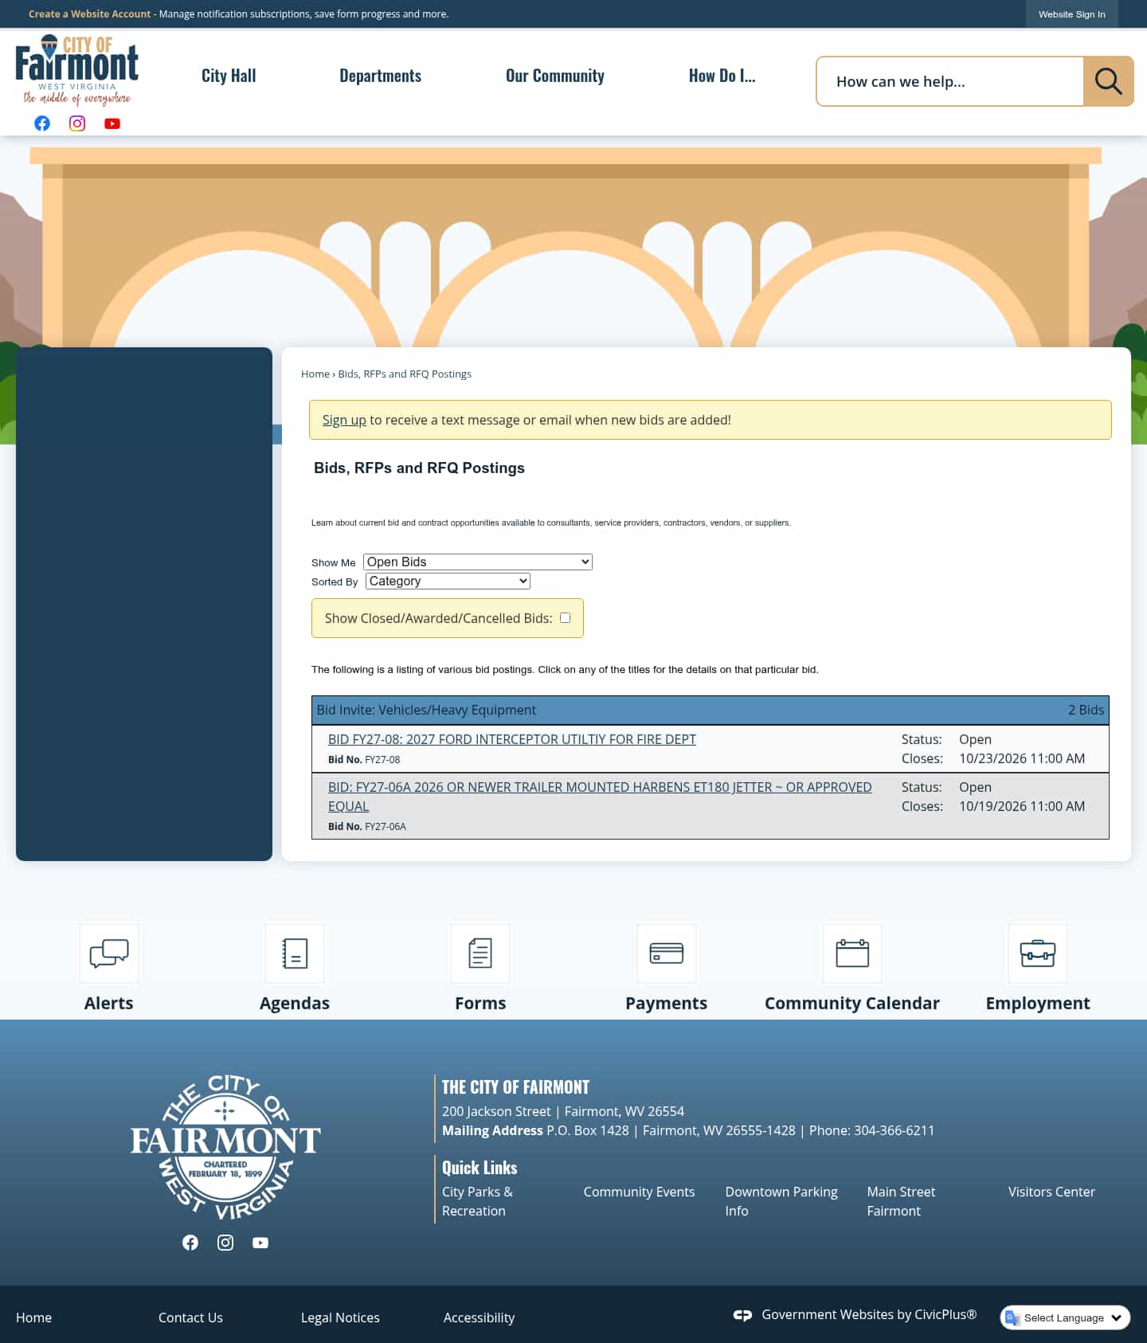Viewport: 1147px width, 1343px height.
Task: Open the Show Me Open Bids dropdown
Action: pyautogui.click(x=478, y=562)
